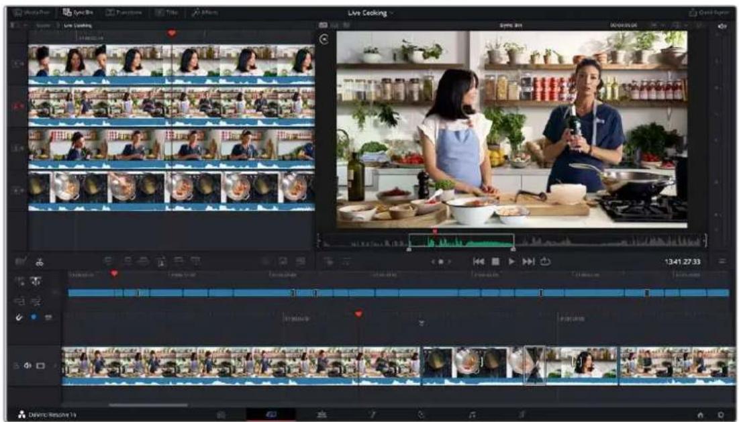Open the Titles browser tab
The image size is (739, 422).
pyautogui.click(x=166, y=13)
